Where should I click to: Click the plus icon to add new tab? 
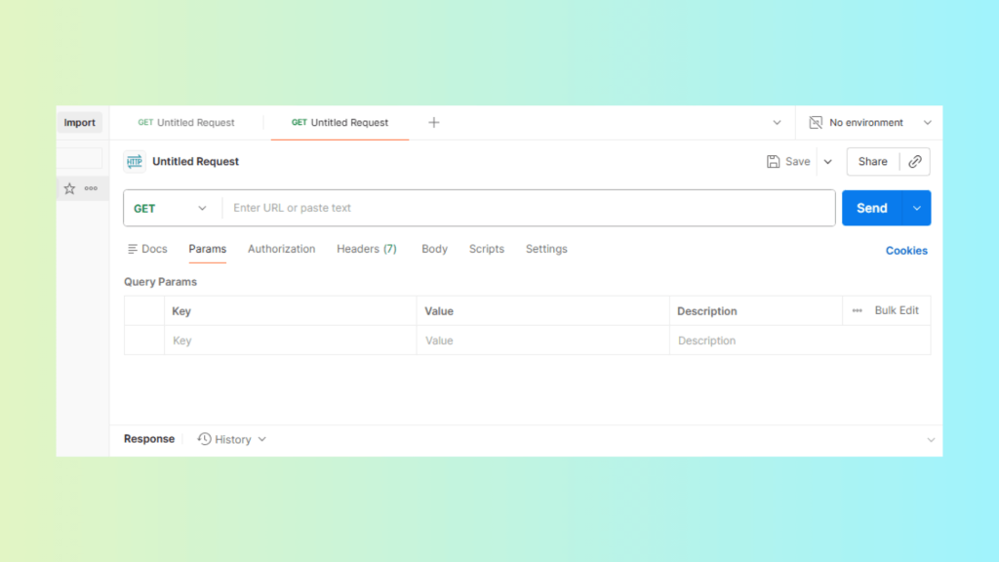[434, 122]
